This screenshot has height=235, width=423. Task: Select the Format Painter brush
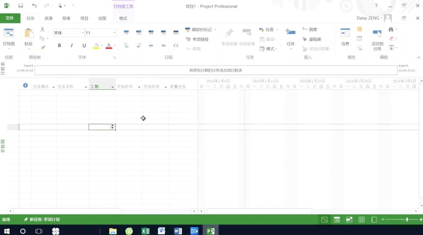point(43,48)
